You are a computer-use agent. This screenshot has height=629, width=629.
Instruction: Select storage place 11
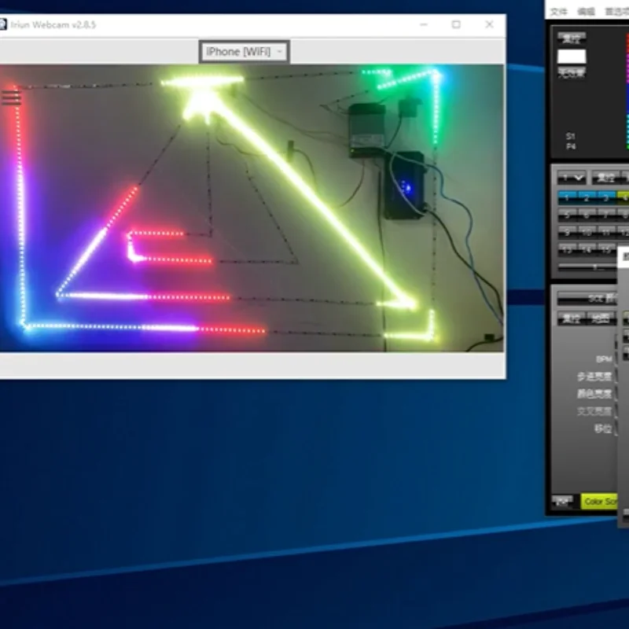click(x=606, y=232)
